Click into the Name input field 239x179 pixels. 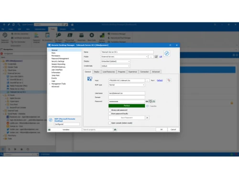tap(127, 52)
